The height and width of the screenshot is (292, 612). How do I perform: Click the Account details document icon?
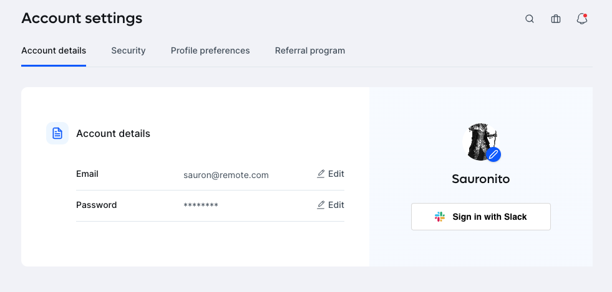(x=57, y=133)
